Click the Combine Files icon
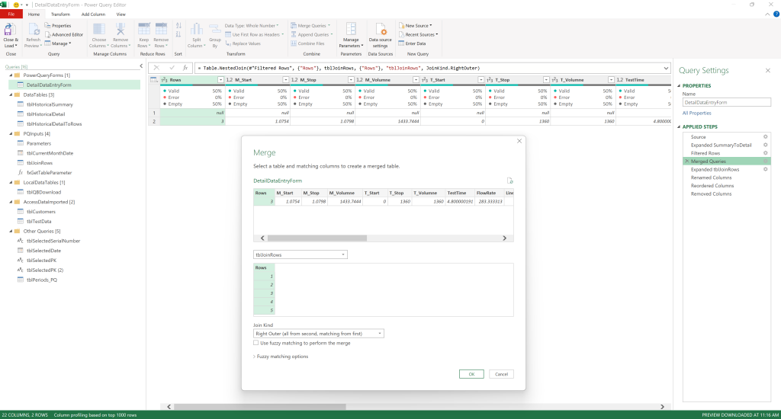The image size is (781, 419). (x=294, y=43)
